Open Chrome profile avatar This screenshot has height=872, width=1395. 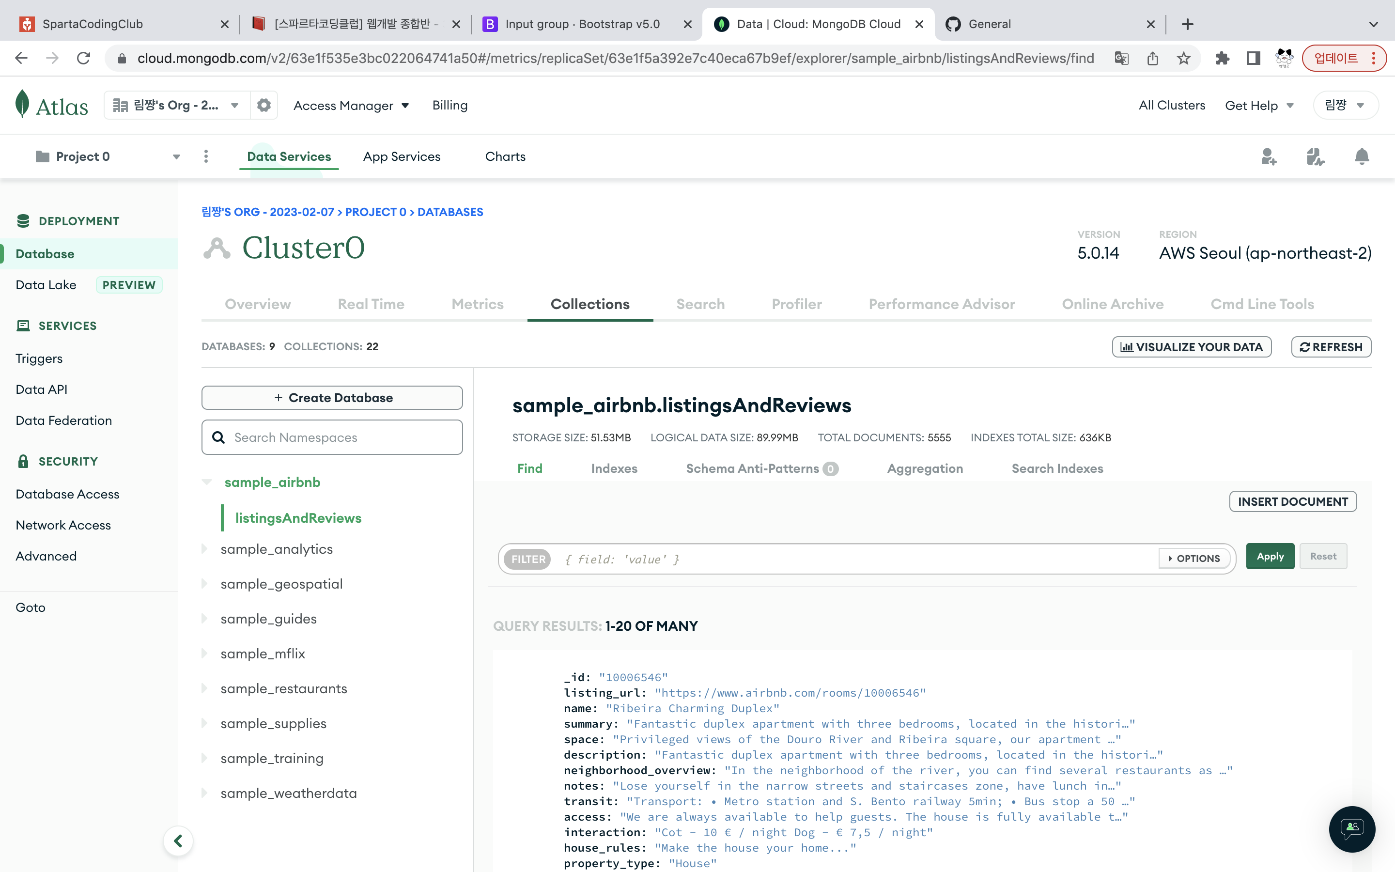[x=1285, y=58]
